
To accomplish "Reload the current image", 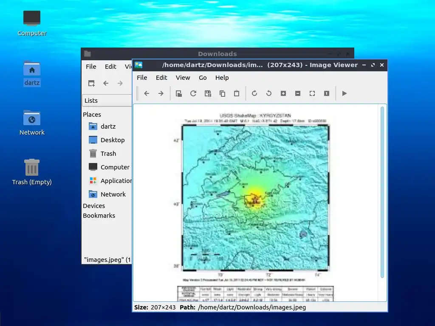I will pos(193,93).
